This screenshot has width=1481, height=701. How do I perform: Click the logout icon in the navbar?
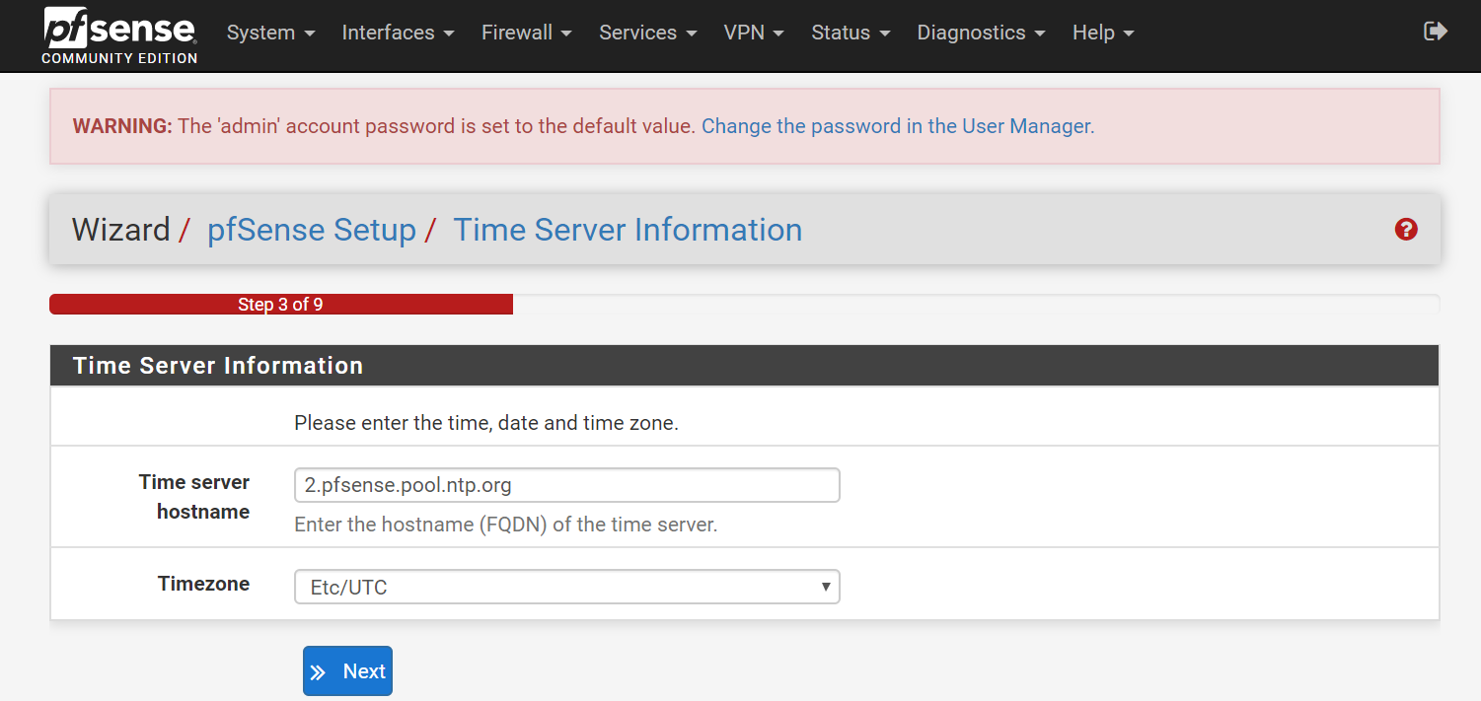(x=1436, y=32)
